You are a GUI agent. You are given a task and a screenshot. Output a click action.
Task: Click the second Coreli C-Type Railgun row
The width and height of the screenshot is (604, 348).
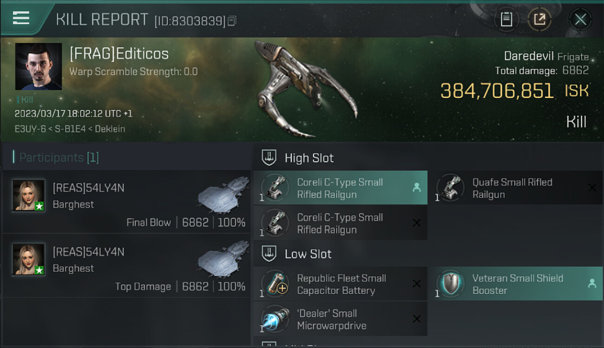pyautogui.click(x=341, y=223)
